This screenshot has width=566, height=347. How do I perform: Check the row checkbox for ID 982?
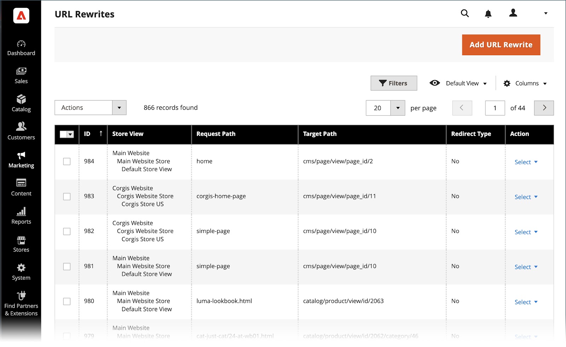pyautogui.click(x=67, y=231)
